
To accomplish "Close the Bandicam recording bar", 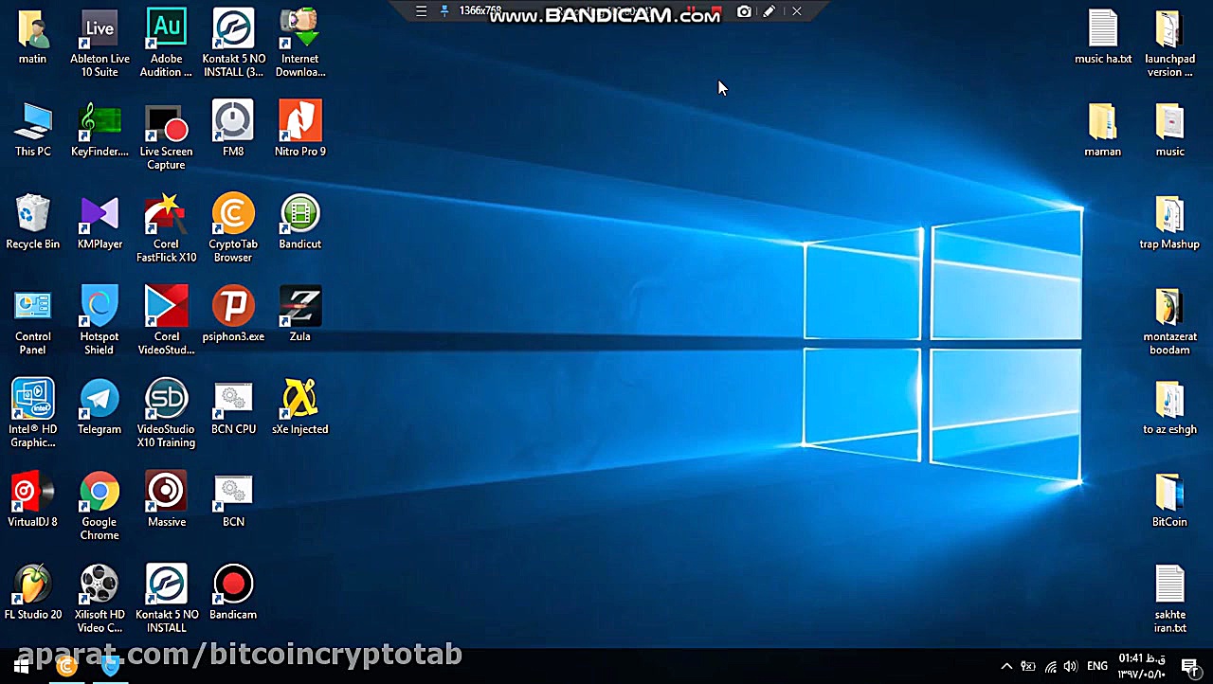I will point(796,11).
